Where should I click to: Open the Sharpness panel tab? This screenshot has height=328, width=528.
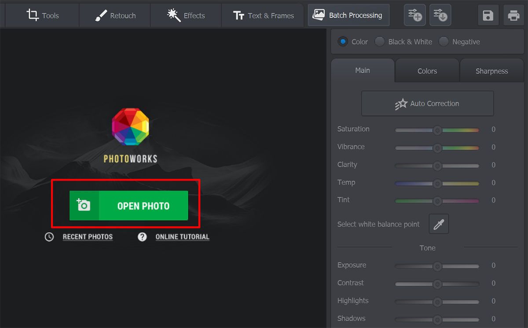[491, 71]
